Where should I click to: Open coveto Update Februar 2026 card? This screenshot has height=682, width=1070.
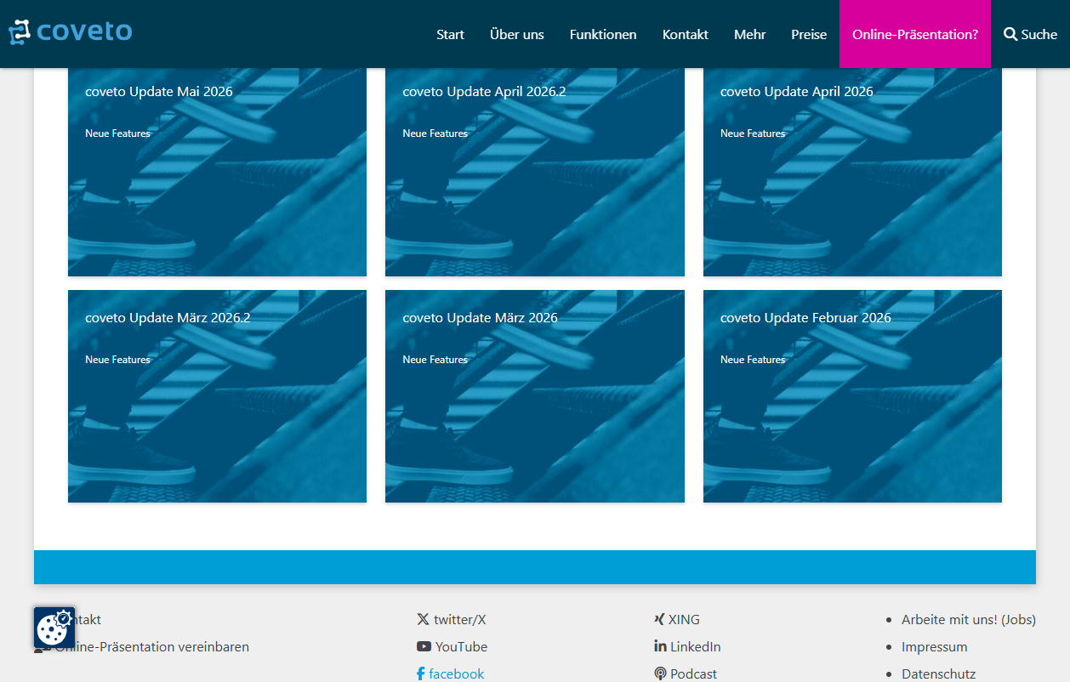(852, 396)
